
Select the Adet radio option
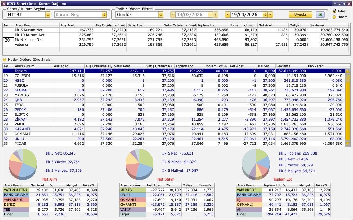pyautogui.click(x=334, y=11)
